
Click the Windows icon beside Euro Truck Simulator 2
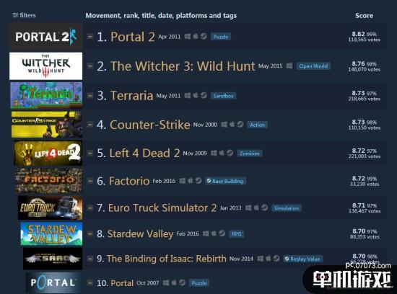coord(248,208)
